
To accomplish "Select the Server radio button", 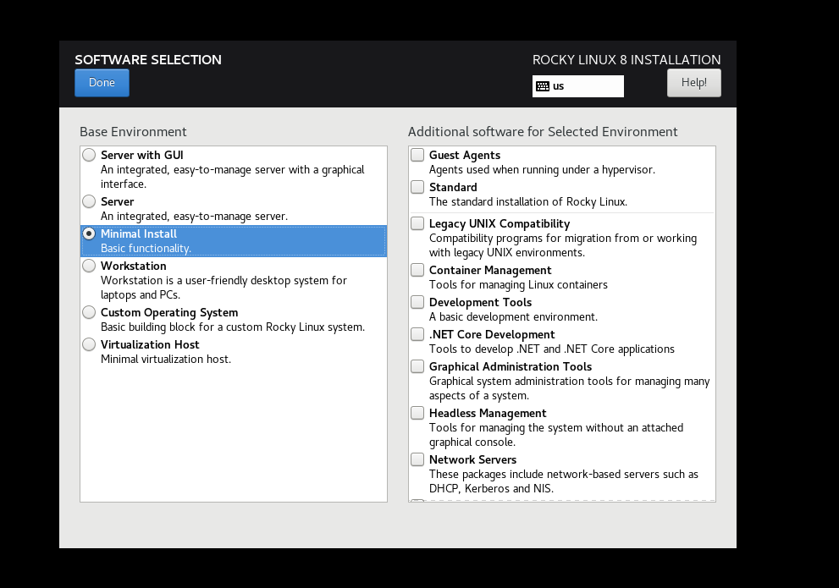I will coord(89,201).
